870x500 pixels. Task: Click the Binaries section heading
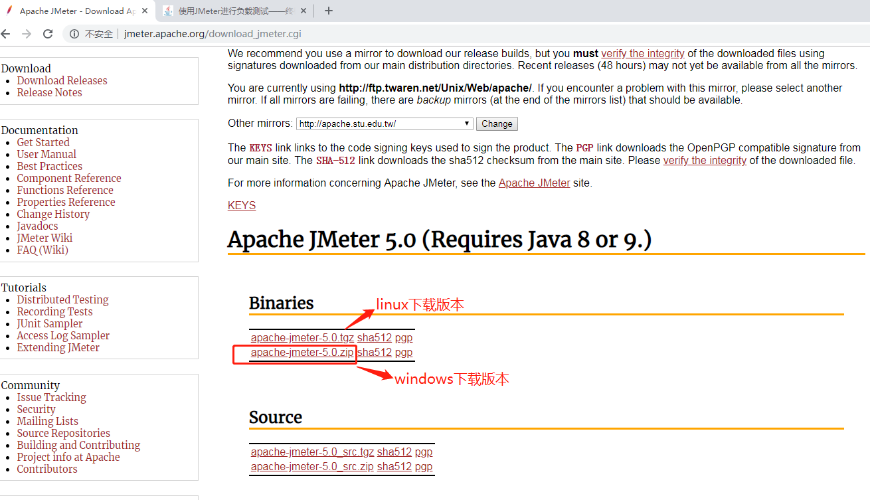(281, 303)
